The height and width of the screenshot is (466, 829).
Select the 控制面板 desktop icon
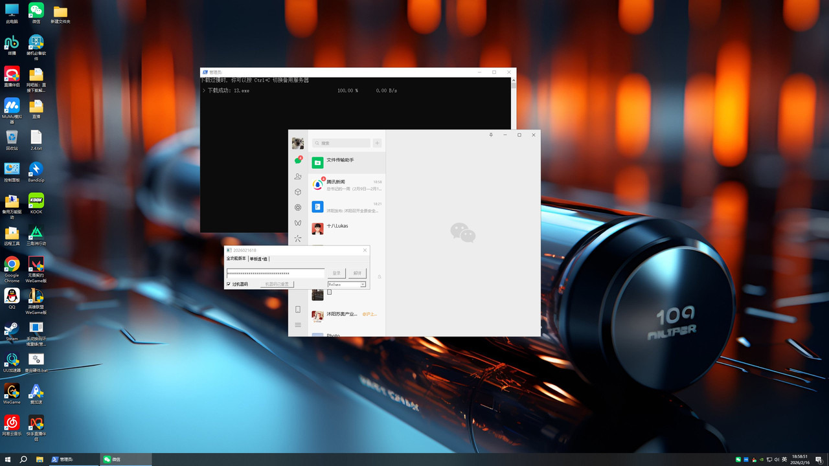click(x=12, y=172)
